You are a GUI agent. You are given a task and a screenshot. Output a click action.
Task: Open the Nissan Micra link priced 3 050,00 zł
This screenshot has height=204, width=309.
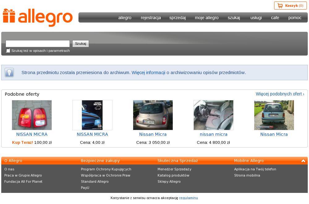[153, 134]
